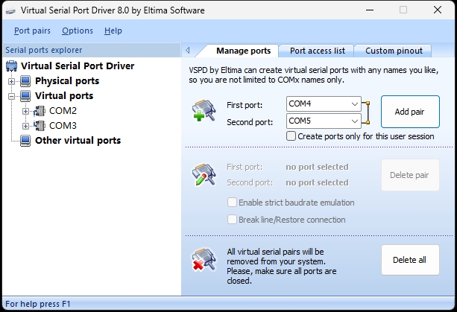The image size is (457, 312).
Task: Click the COM2 port connector icon
Action: pyautogui.click(x=40, y=111)
